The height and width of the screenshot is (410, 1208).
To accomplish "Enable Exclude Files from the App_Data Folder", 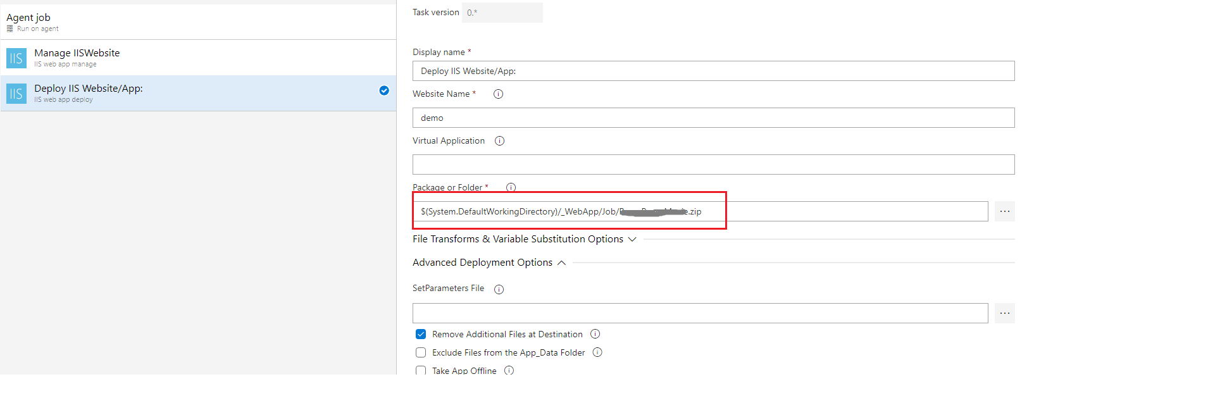I will 421,352.
